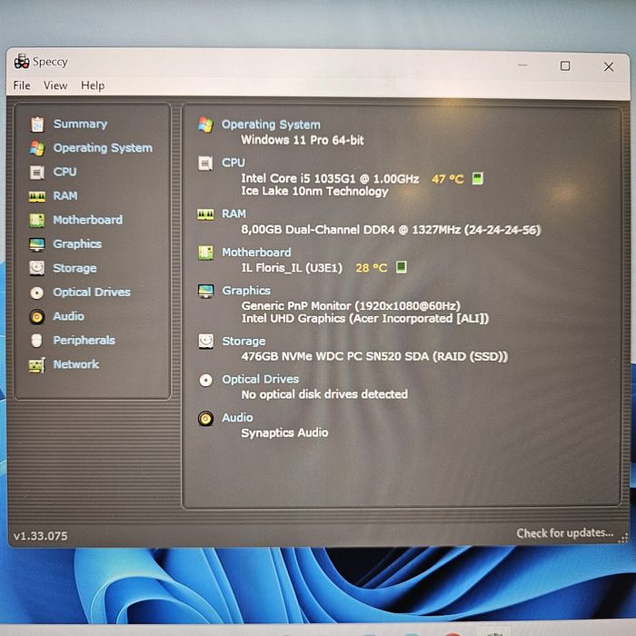Click Generic PnP Monitor text
Image resolution: width=636 pixels, height=636 pixels.
(351, 305)
